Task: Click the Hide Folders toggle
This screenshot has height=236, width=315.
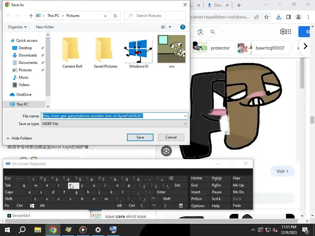Action: [x=19, y=138]
